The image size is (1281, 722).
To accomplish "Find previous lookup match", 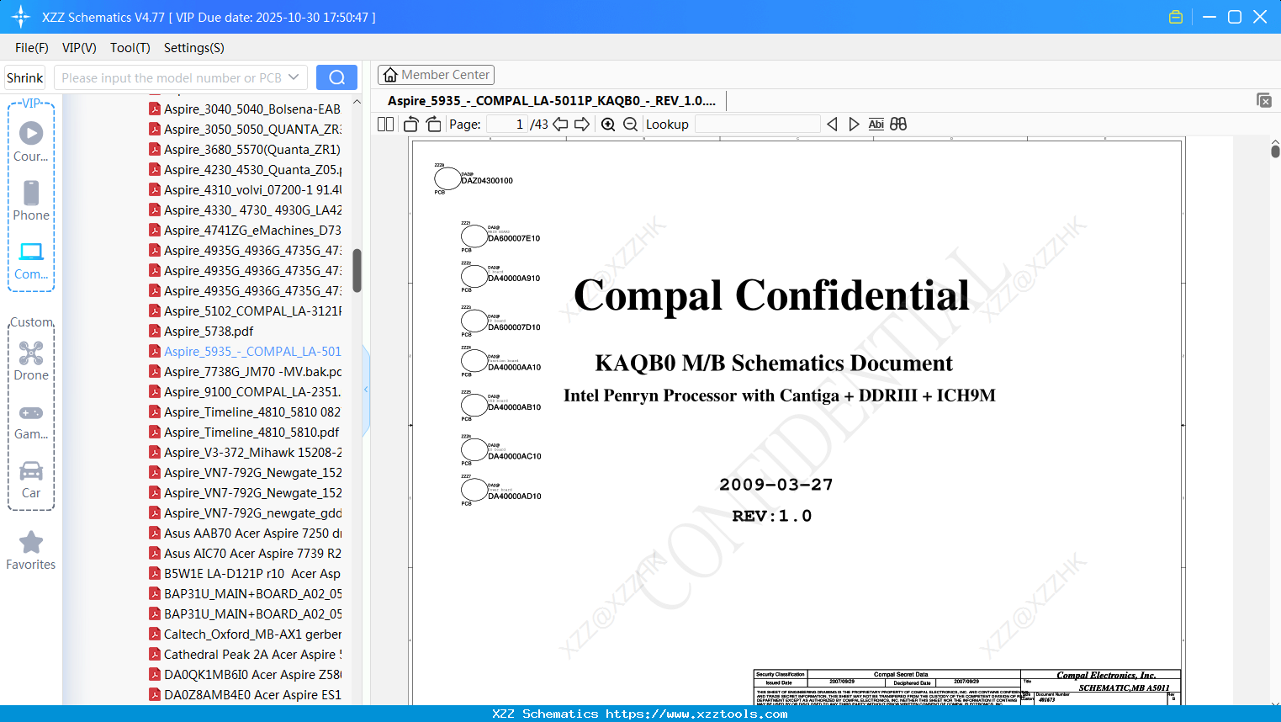I will pos(832,124).
